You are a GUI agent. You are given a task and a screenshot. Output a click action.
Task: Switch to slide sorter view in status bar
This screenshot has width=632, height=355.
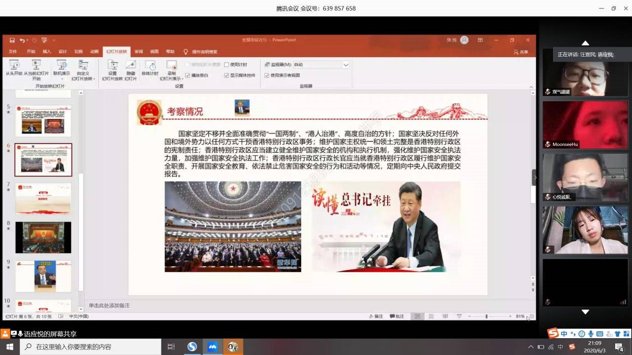coord(431,317)
